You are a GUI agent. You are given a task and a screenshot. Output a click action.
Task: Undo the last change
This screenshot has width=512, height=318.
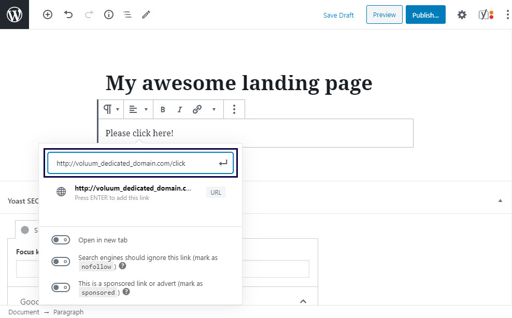[x=68, y=15]
